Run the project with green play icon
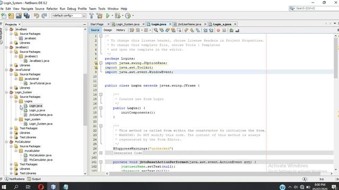This screenshot has width=339, height=190. point(108,15)
